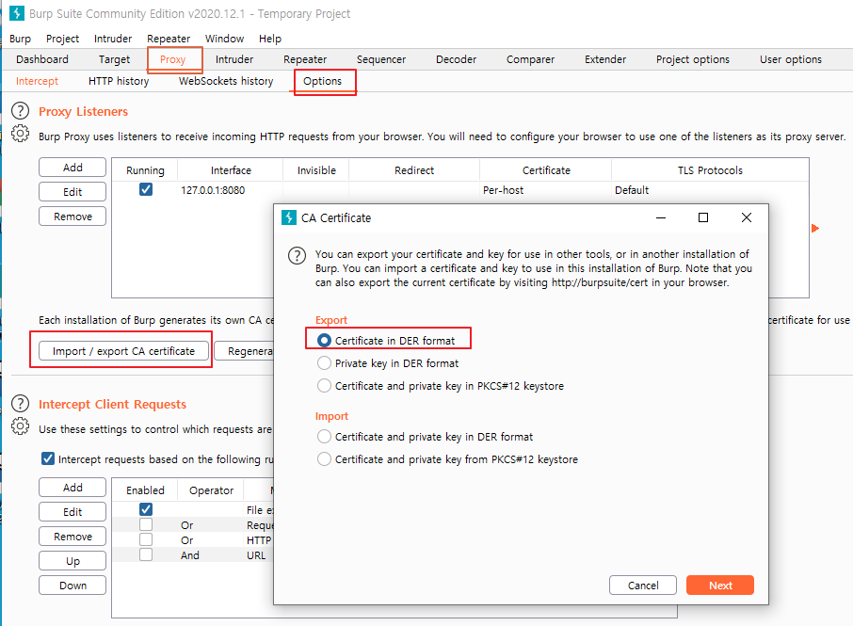Open the WebSockets history sub-tab

pyautogui.click(x=226, y=81)
